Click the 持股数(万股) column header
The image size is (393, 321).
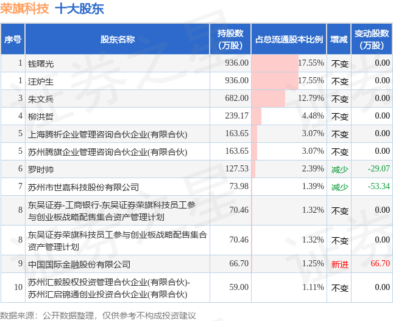230,40
